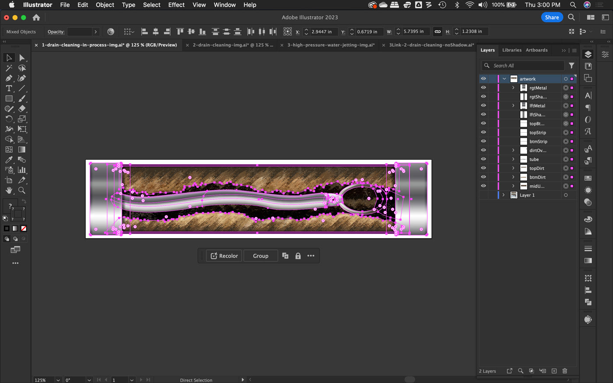Open the Object menu
This screenshot has height=383, width=613.
pos(105,5)
